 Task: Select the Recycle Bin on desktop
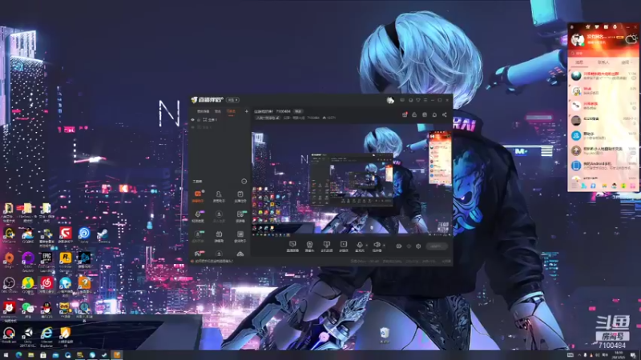pyautogui.click(x=385, y=335)
